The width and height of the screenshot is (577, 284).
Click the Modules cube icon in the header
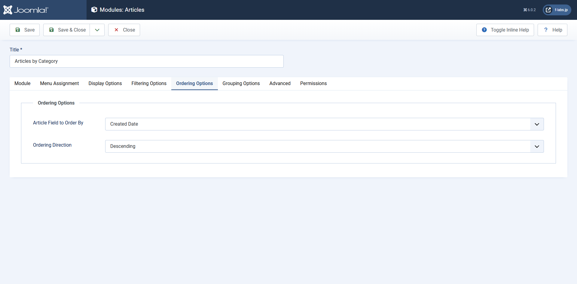tap(94, 10)
